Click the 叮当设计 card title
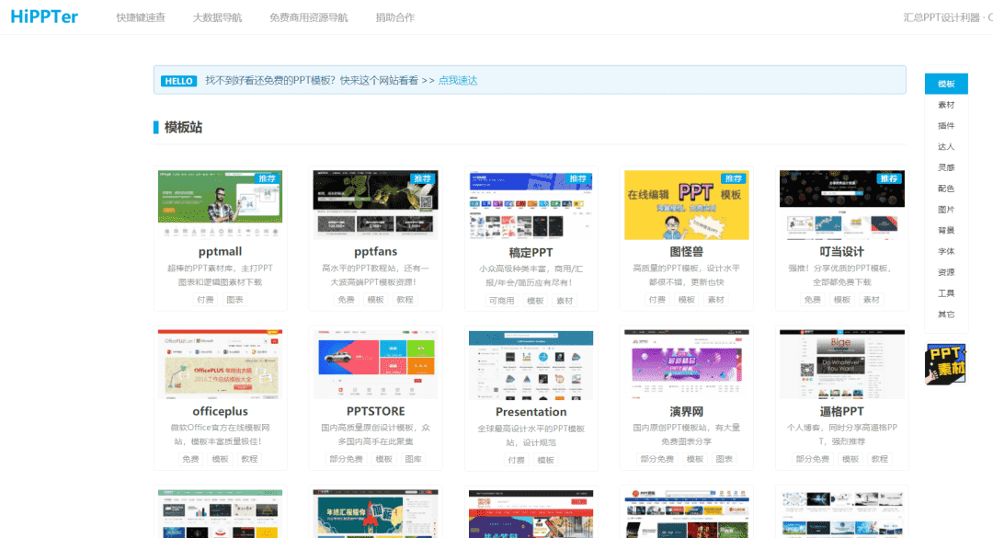 click(841, 252)
